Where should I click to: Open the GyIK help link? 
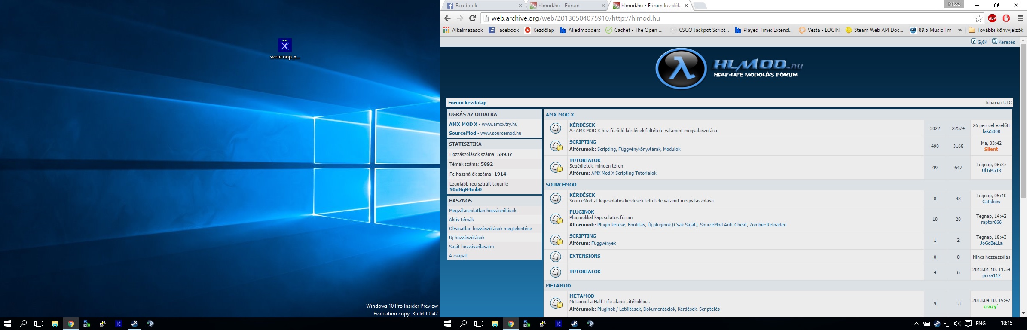(x=979, y=42)
